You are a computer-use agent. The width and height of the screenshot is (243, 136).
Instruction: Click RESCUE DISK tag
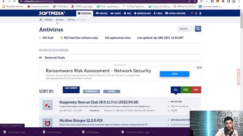pyautogui.click(x=176, y=102)
